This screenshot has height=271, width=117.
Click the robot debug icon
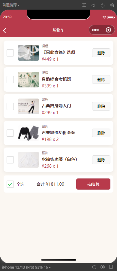pos(112,5)
